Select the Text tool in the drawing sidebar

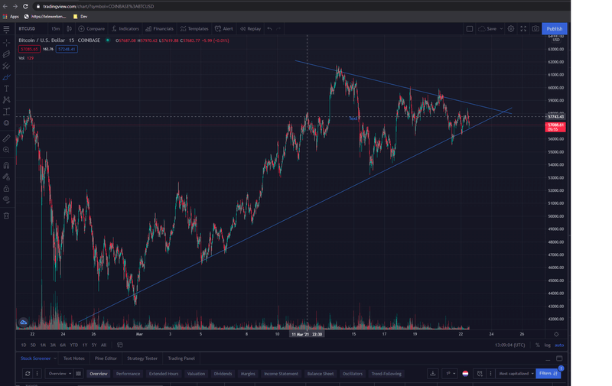pos(6,88)
